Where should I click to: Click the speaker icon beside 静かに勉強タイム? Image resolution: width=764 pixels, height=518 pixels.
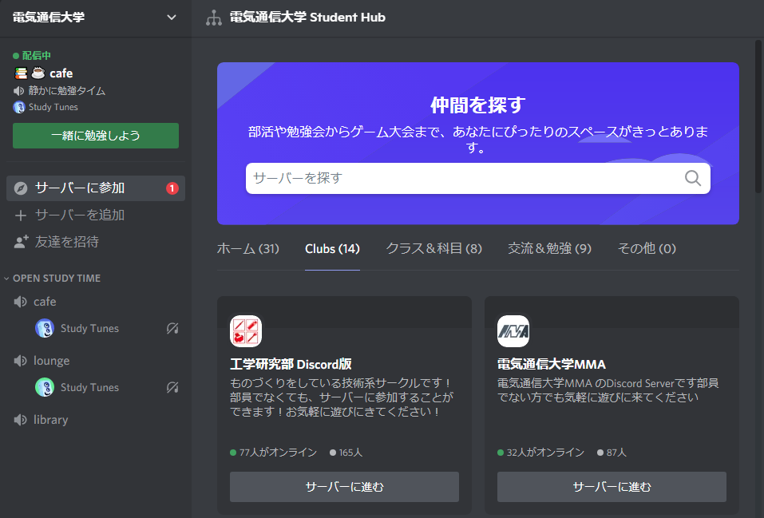[x=18, y=91]
